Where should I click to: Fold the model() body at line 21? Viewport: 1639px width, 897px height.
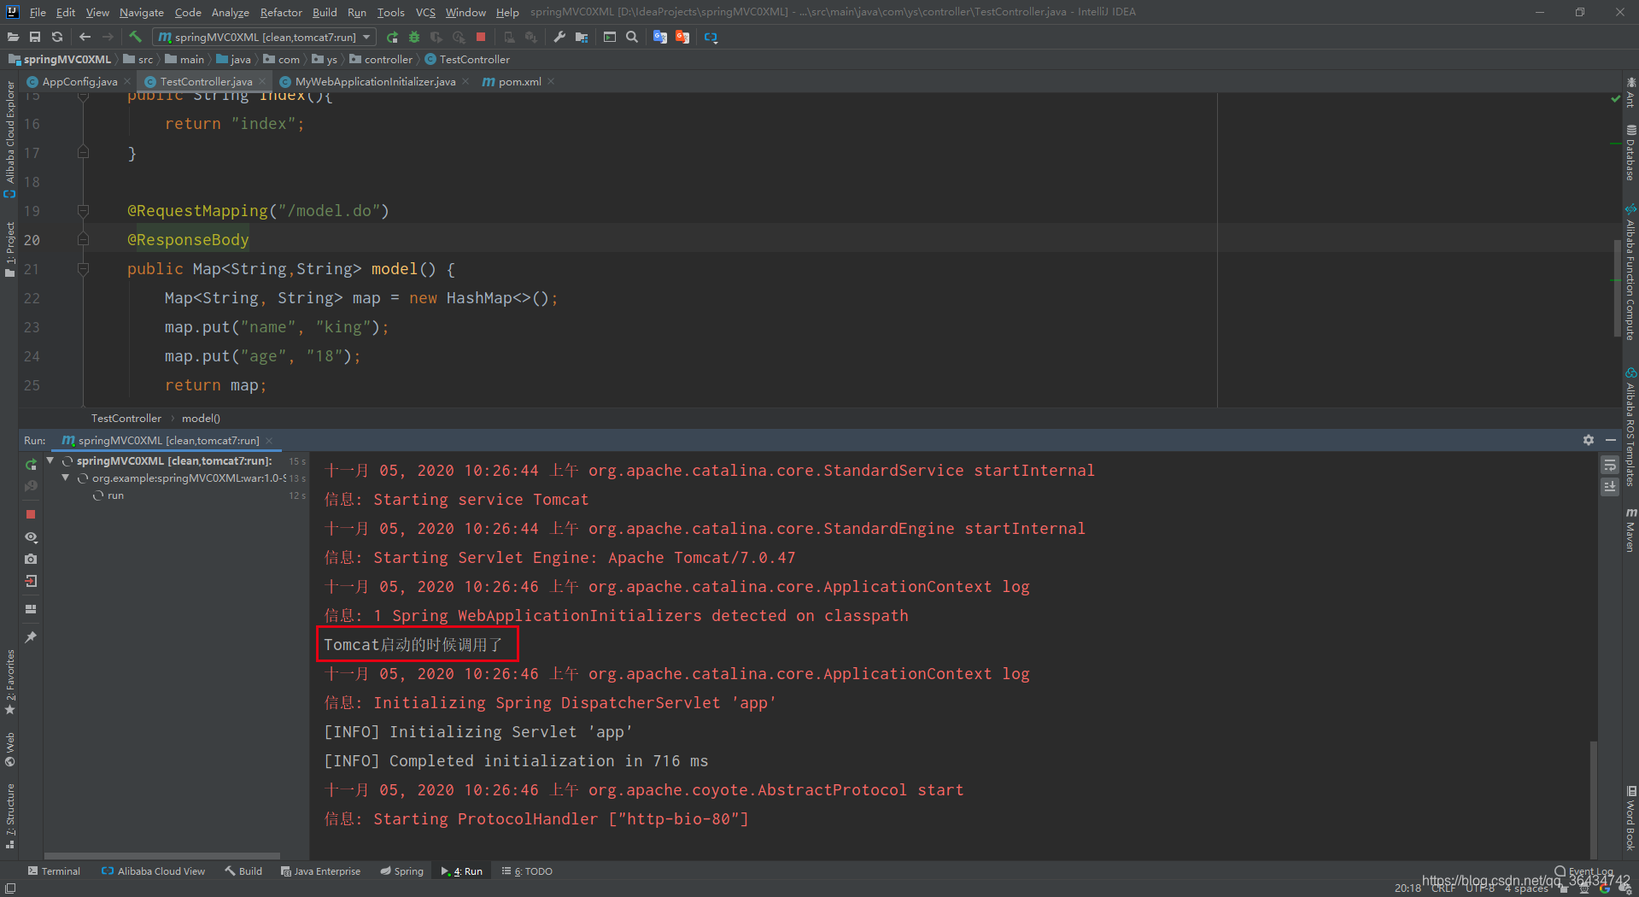(83, 268)
